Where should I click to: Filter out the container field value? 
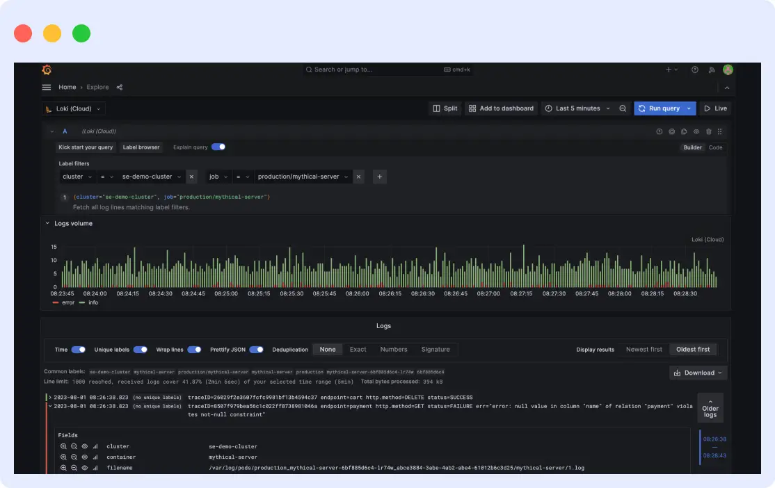(73, 457)
